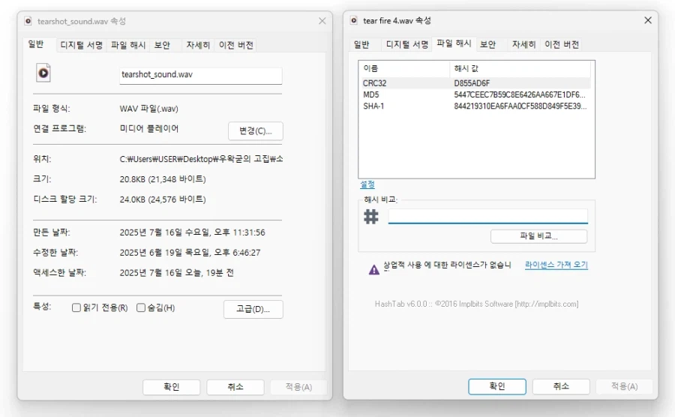
Task: Follow the 라이센스 가져 오기 link
Action: click(556, 265)
